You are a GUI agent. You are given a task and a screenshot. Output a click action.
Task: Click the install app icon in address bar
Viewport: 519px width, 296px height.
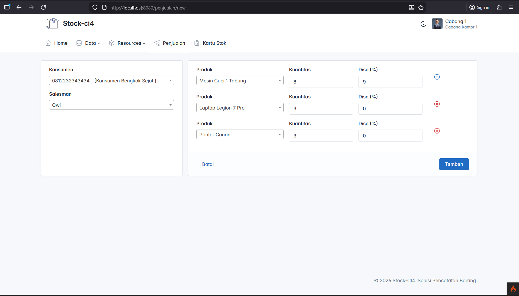click(x=412, y=8)
